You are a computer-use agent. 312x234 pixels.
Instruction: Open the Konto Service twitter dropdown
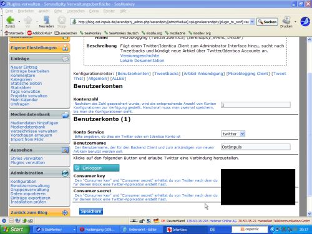(x=233, y=134)
